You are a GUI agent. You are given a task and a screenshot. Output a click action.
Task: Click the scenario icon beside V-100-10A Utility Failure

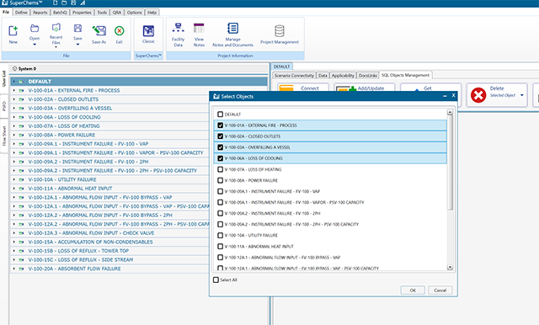coord(21,179)
